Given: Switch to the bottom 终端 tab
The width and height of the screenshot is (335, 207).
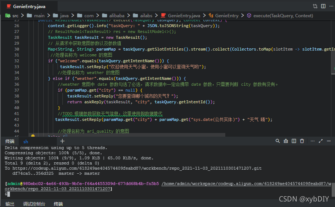Looking at the screenshot, I should point(58,204).
